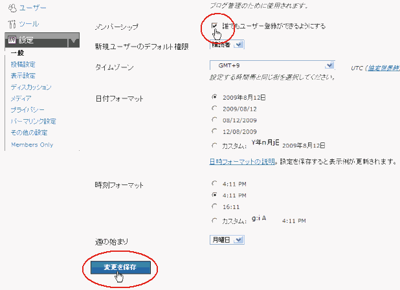Viewport: 400px width, 290px height.
Task: Select the first 4:11 PM time format
Action: [x=214, y=183]
